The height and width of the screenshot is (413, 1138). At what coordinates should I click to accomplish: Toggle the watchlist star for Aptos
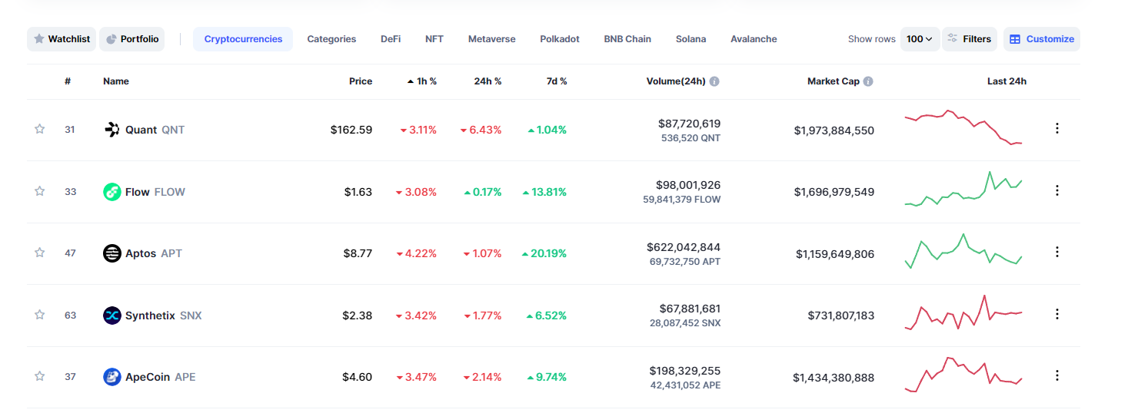coord(40,253)
